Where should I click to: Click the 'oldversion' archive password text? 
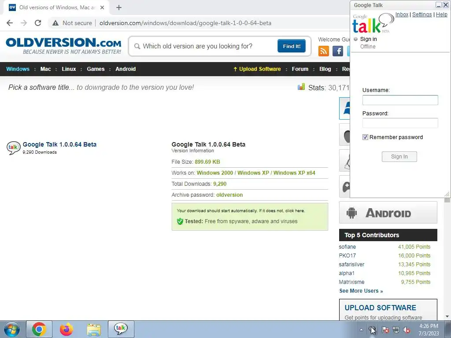[x=229, y=195]
